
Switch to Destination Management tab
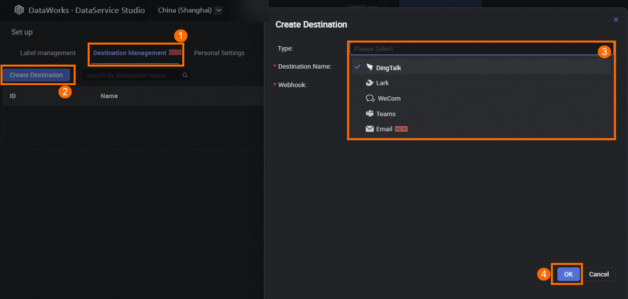tap(130, 53)
